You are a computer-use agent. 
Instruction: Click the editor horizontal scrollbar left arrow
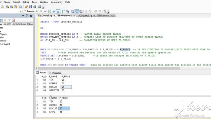[36, 68]
